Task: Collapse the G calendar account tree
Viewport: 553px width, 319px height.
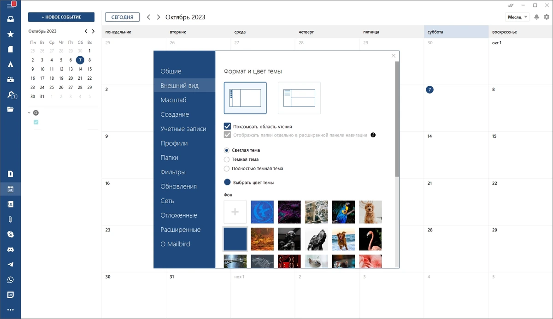Action: pyautogui.click(x=29, y=112)
